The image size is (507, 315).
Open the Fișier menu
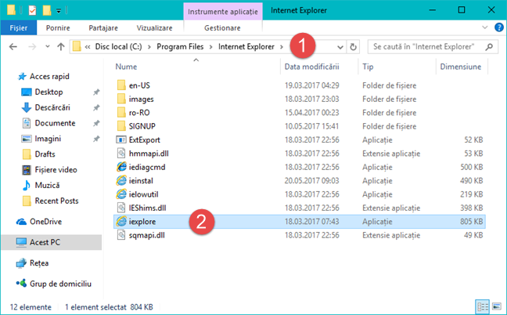19,28
